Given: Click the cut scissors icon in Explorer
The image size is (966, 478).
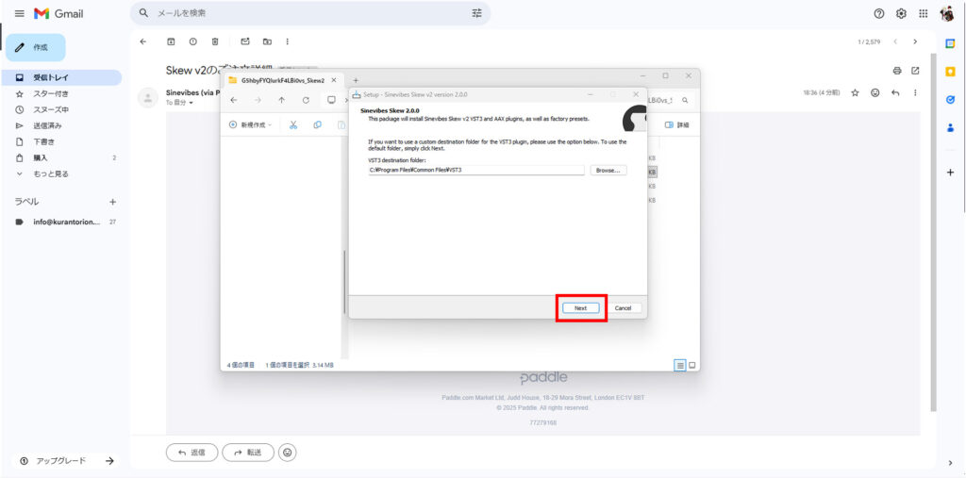Looking at the screenshot, I should coord(293,124).
